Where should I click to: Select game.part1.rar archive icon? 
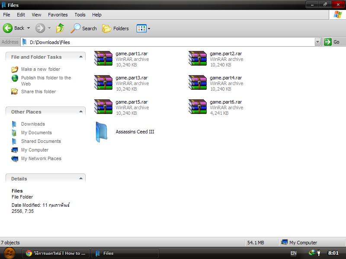[103, 58]
